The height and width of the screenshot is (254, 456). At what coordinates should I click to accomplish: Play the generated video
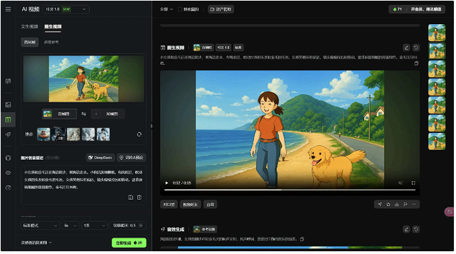(x=167, y=183)
